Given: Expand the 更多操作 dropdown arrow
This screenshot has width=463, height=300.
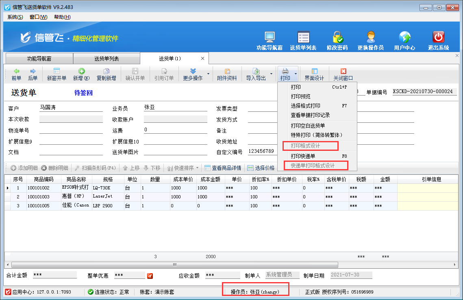Looking at the screenshot, I should (208, 74).
